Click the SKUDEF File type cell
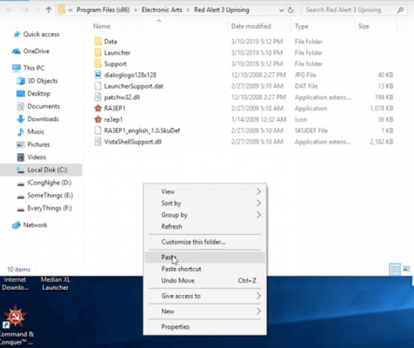The width and height of the screenshot is (414, 348). pyautogui.click(x=311, y=130)
